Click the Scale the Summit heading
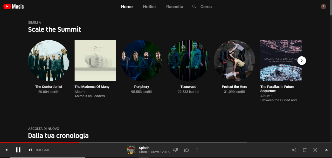 pos(54,29)
